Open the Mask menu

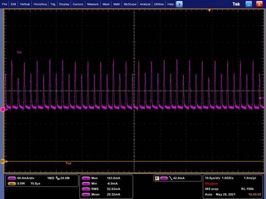tap(106, 4)
